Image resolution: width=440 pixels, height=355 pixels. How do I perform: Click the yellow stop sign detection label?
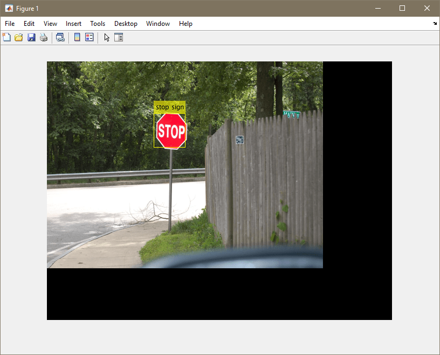[x=169, y=107]
